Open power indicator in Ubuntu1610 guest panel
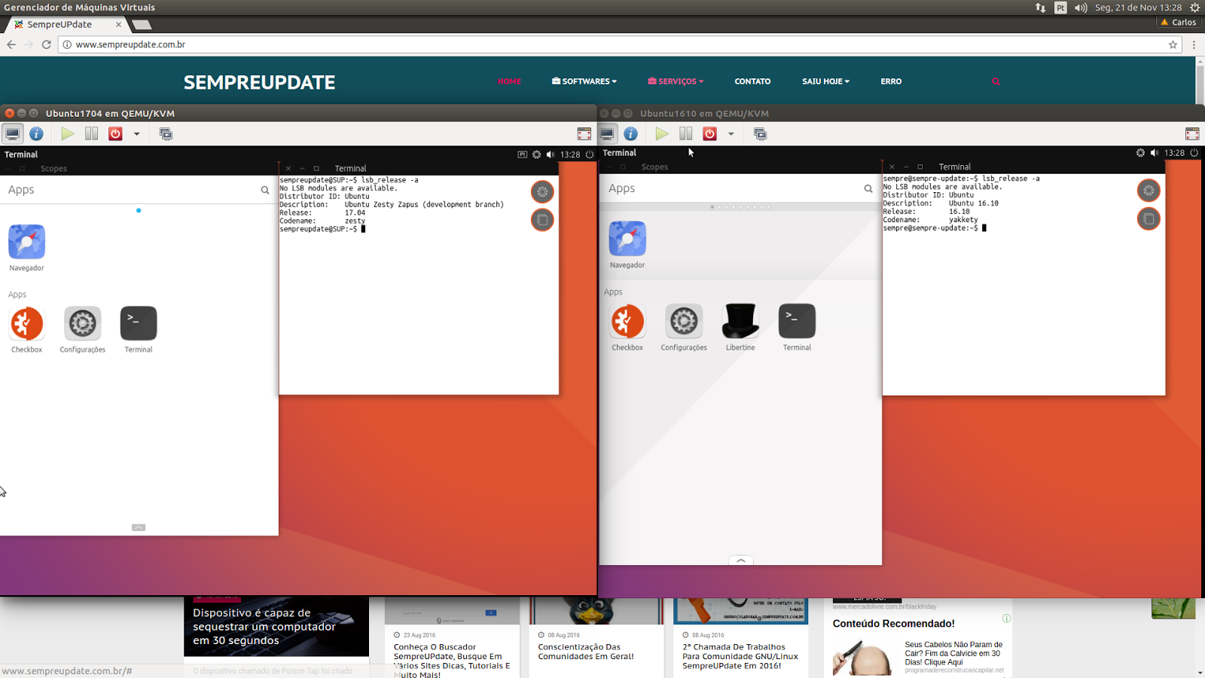This screenshot has height=678, width=1205. point(1194,153)
